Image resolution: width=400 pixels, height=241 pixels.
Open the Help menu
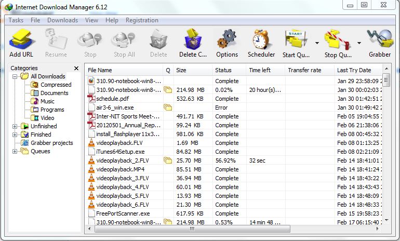(x=112, y=20)
